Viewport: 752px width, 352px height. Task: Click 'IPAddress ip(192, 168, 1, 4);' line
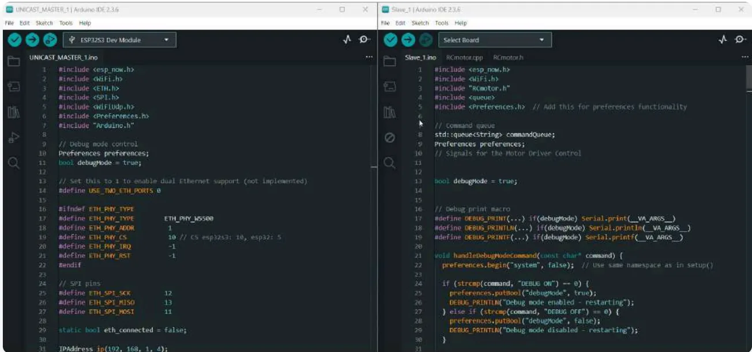click(113, 349)
